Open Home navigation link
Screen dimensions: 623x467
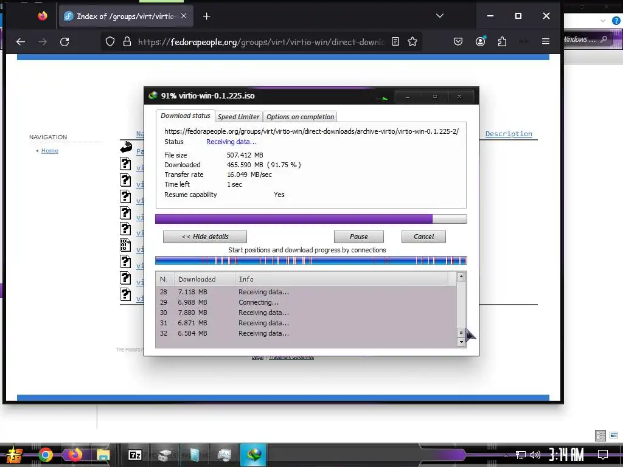50,151
